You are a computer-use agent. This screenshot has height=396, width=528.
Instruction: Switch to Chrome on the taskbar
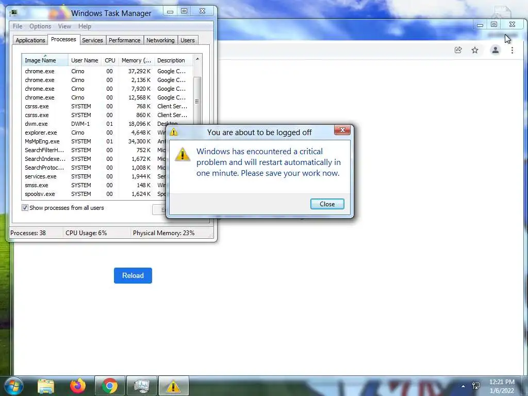click(110, 386)
